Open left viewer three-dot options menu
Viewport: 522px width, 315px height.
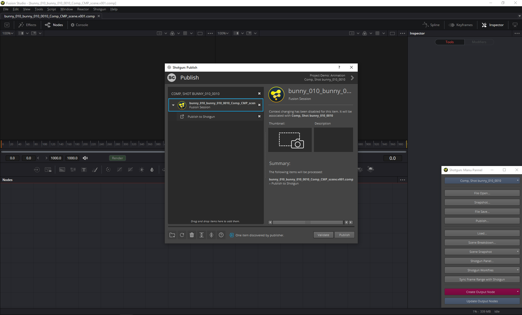[210, 33]
